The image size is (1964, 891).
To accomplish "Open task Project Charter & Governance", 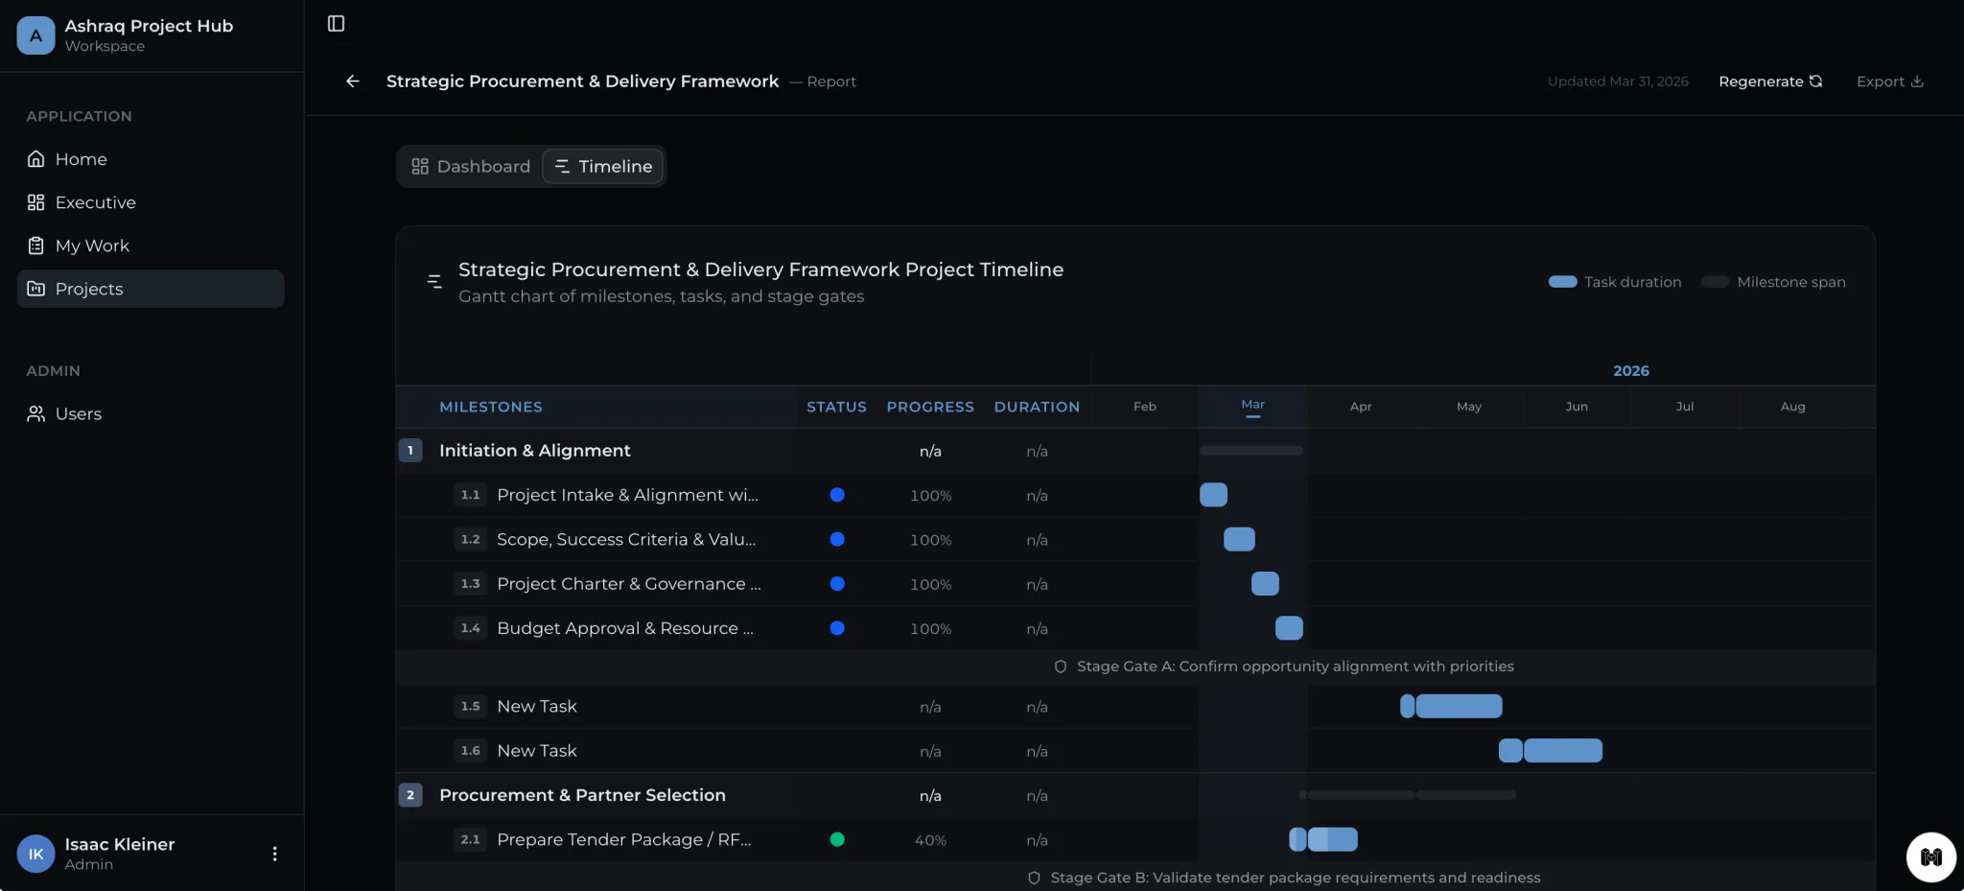I will click(629, 584).
